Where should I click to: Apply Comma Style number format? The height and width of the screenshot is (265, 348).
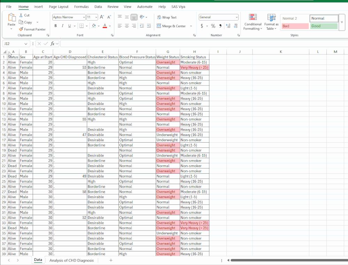[x=220, y=26]
